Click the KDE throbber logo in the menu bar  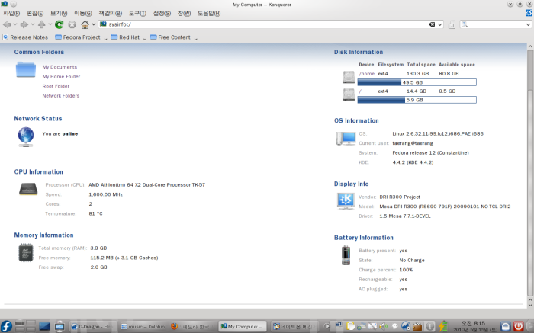tap(529, 13)
